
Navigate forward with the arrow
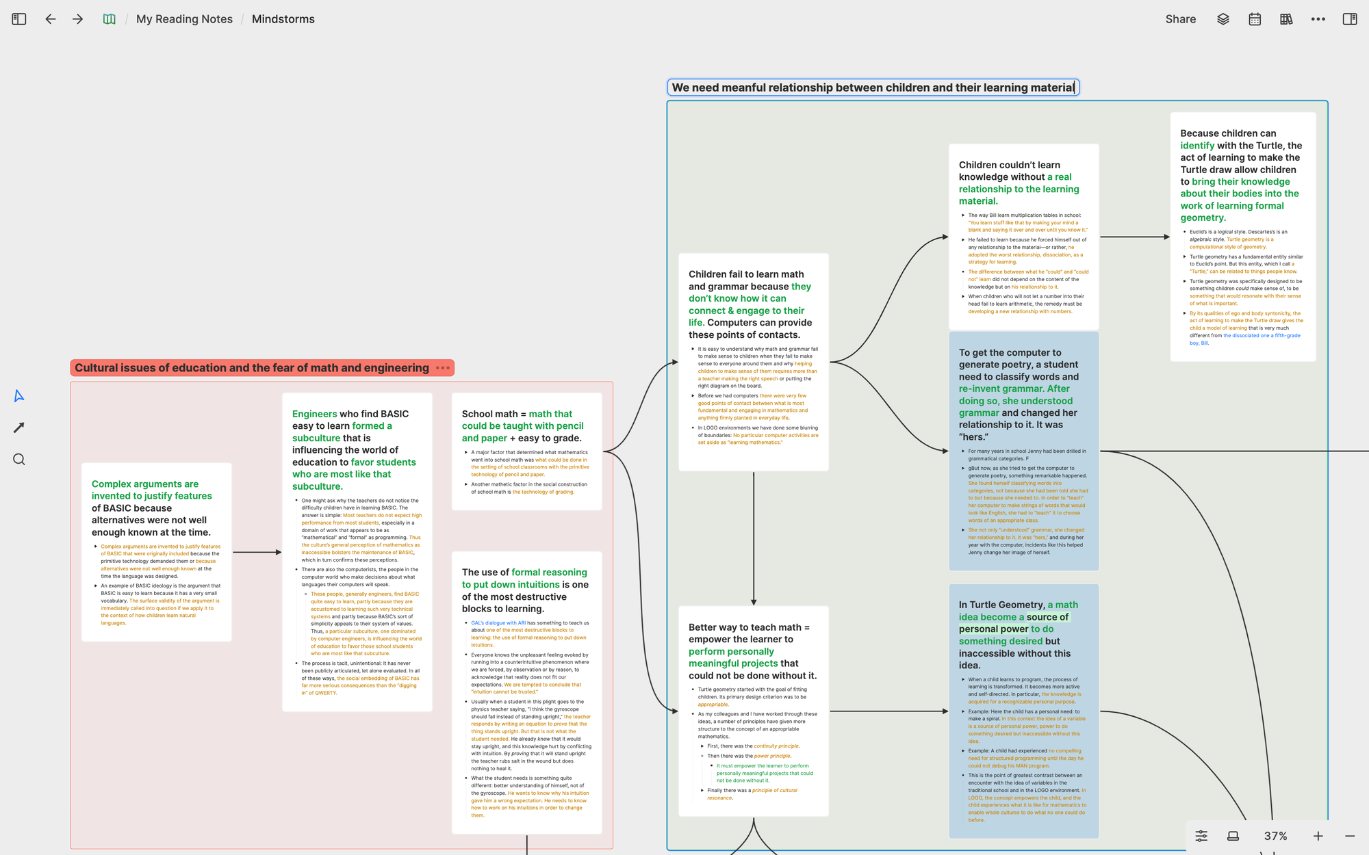point(78,19)
